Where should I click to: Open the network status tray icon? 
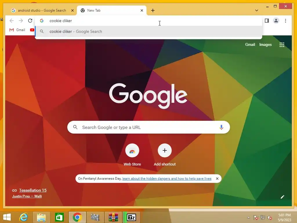pos(263,217)
